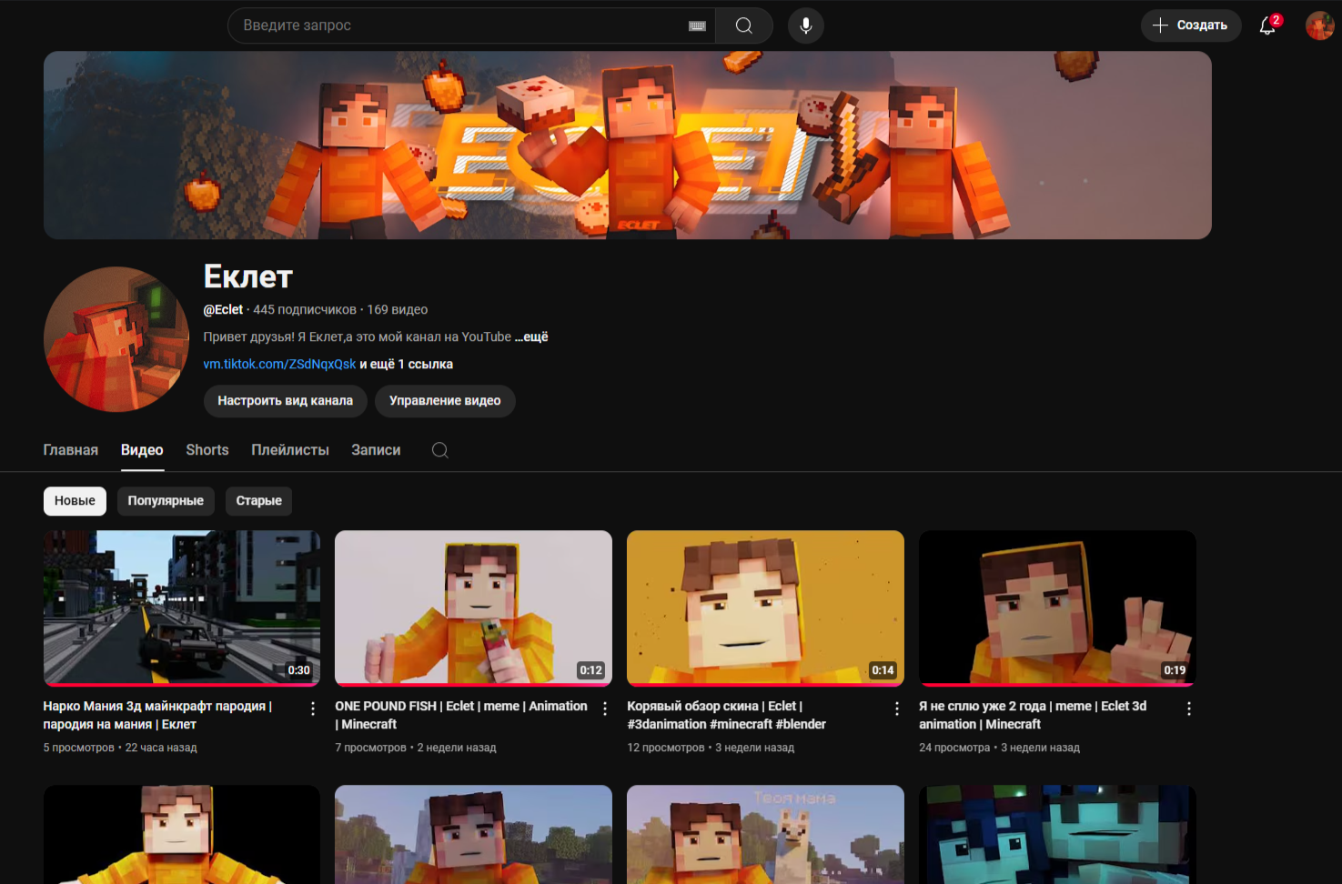Switch to the Плейлисты tab
Image resolution: width=1342 pixels, height=884 pixels.
290,450
